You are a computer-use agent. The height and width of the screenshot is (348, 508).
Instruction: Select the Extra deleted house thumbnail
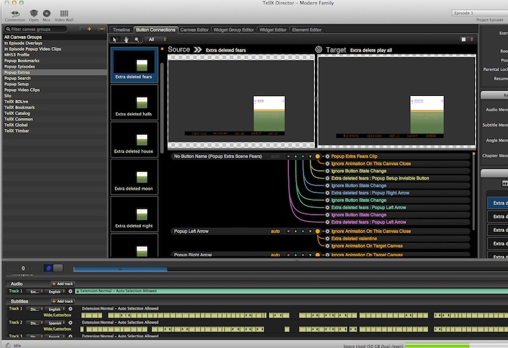pyautogui.click(x=133, y=140)
